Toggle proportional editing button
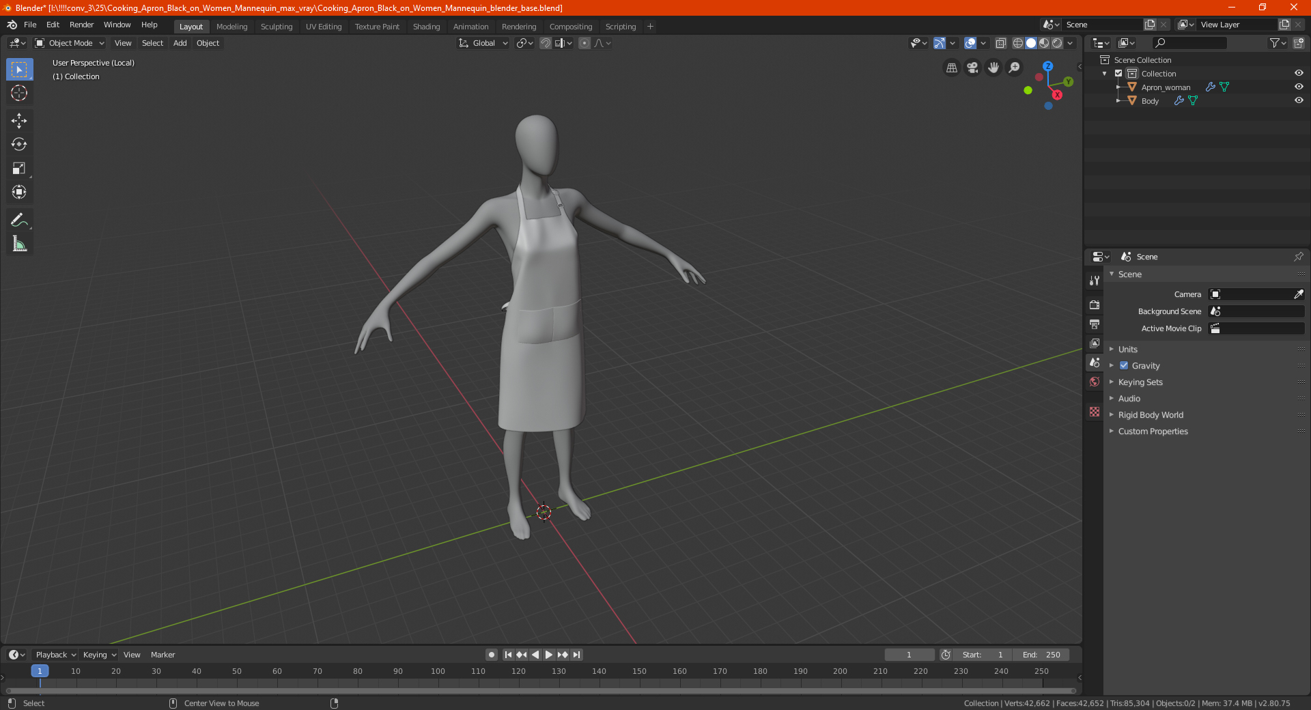This screenshot has height=710, width=1311. 584,43
